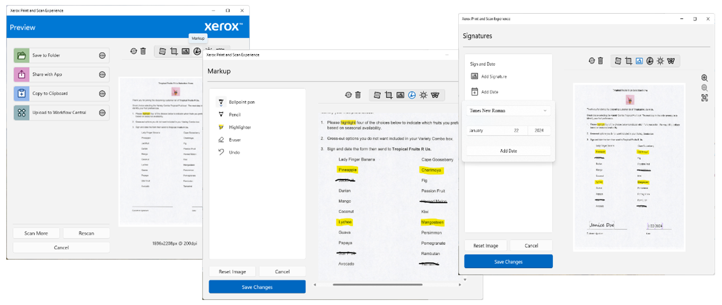Fit image to view in Signatures window
The height and width of the screenshot is (305, 722).
[x=704, y=98]
